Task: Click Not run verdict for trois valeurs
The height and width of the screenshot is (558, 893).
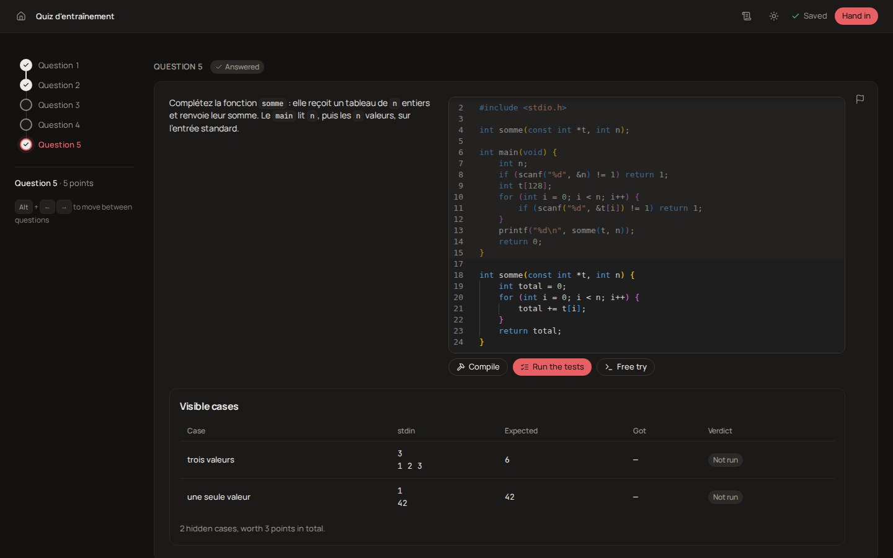Action: 726,460
